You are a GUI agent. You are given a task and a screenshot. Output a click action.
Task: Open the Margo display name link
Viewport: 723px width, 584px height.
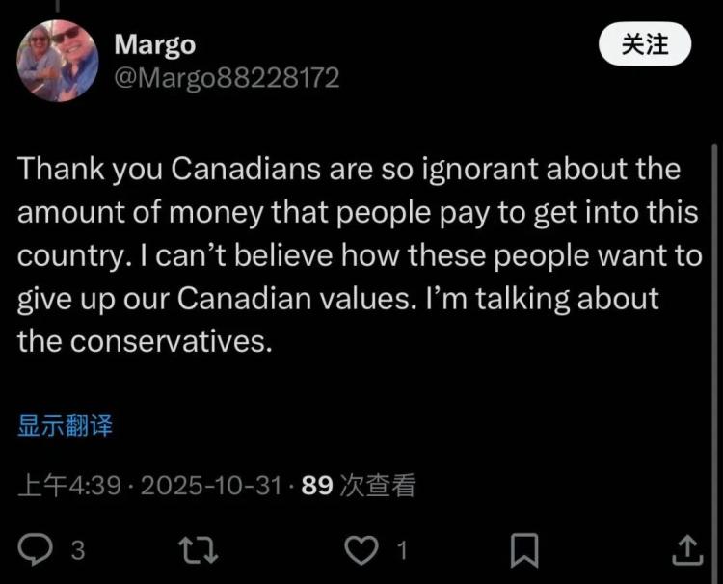click(154, 44)
